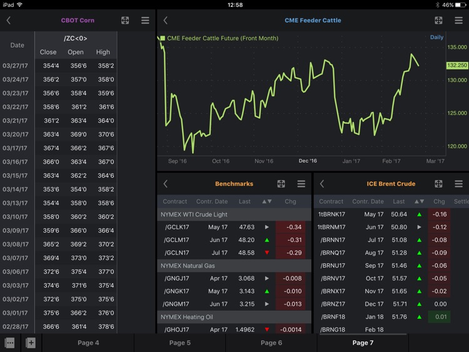469x352 pixels.
Task: Open the Benchmarks panel menu
Action: click(x=301, y=184)
